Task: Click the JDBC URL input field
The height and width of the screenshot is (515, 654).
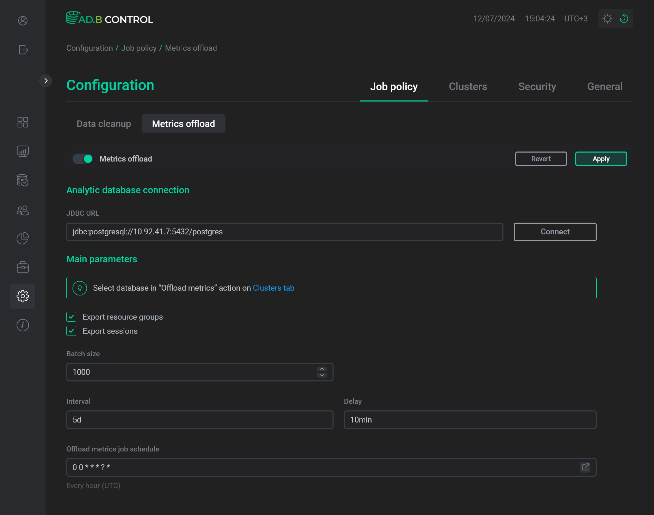Action: point(285,232)
